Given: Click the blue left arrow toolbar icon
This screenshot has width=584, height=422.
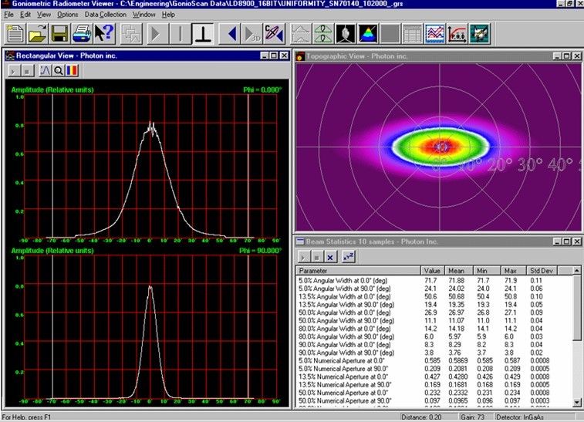Looking at the screenshot, I should coord(231,33).
